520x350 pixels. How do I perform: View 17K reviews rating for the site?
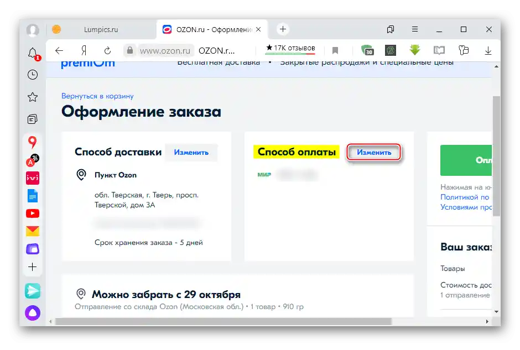(289, 48)
